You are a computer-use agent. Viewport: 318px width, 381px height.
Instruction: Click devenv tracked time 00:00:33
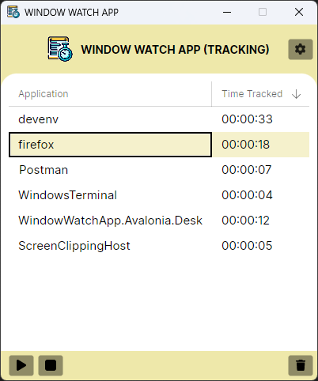[247, 119]
